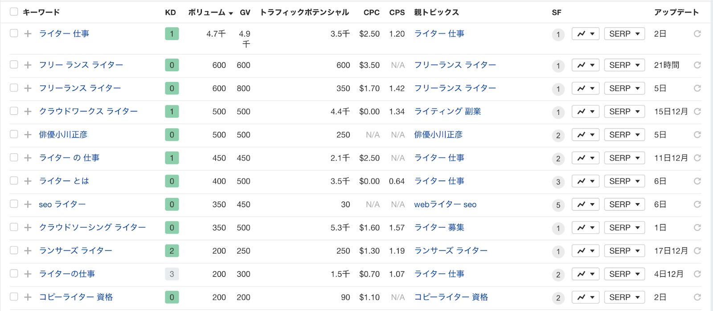
Task: Expand SERP dropdown for ランサーズ ライター row
Action: [624, 251]
